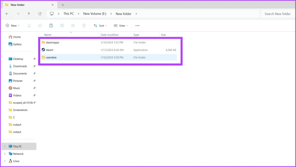Expand the Linux tree node
The width and height of the screenshot is (296, 167).
(5, 161)
